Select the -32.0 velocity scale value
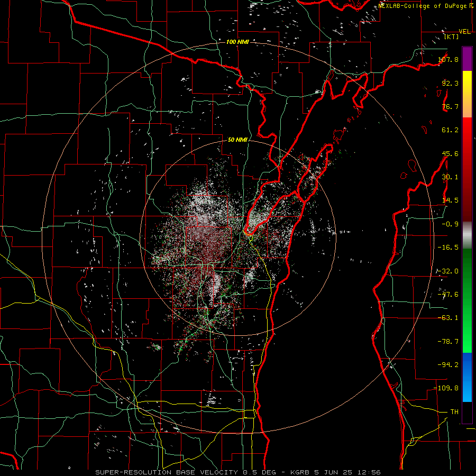The height and width of the screenshot is (476, 476). (x=448, y=271)
